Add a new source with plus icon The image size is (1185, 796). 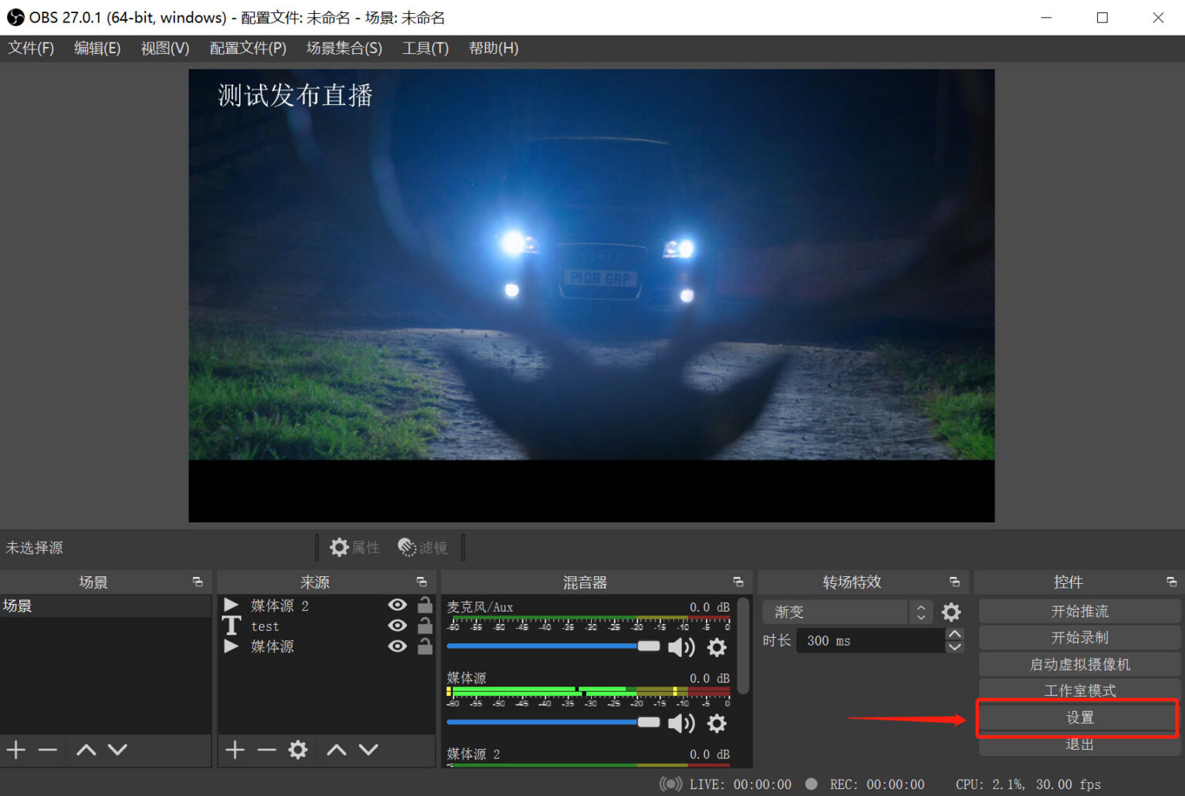point(235,749)
